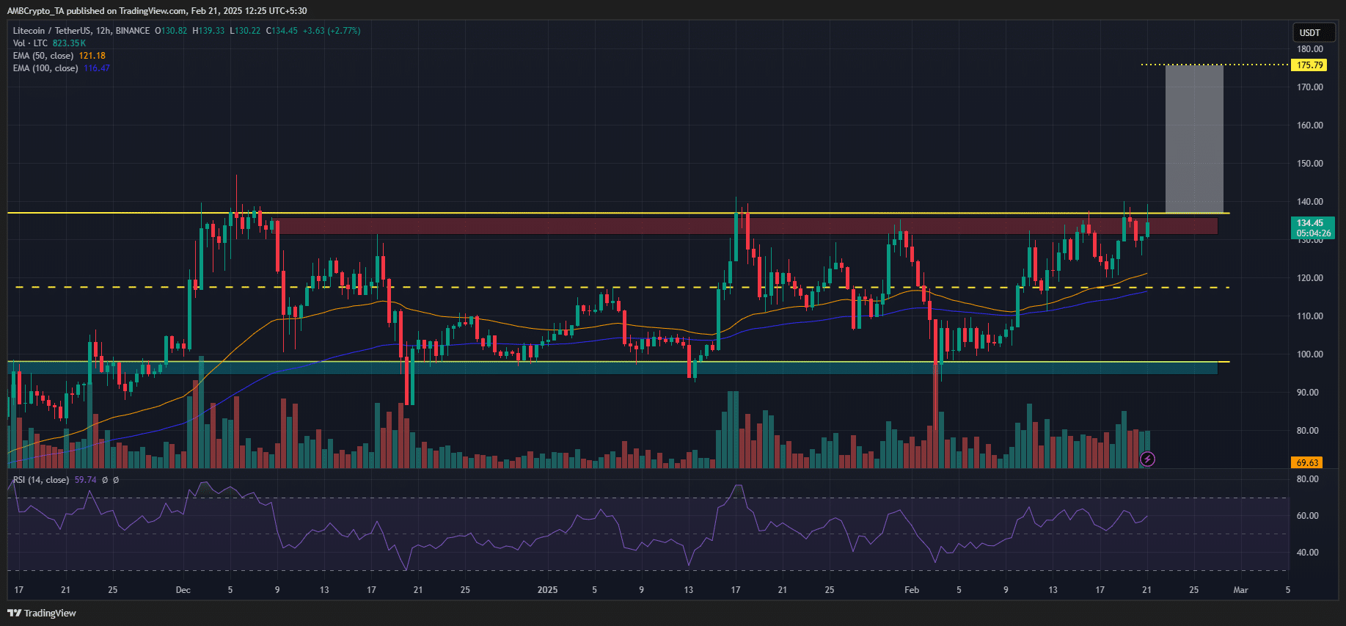Screen dimensions: 1346x626
Task: Click the purple lightning bolt icon
Action: [x=1148, y=459]
